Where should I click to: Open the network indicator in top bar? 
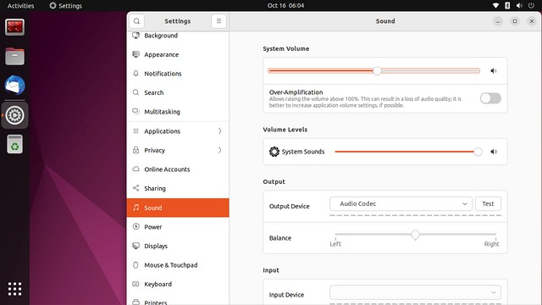(495, 6)
